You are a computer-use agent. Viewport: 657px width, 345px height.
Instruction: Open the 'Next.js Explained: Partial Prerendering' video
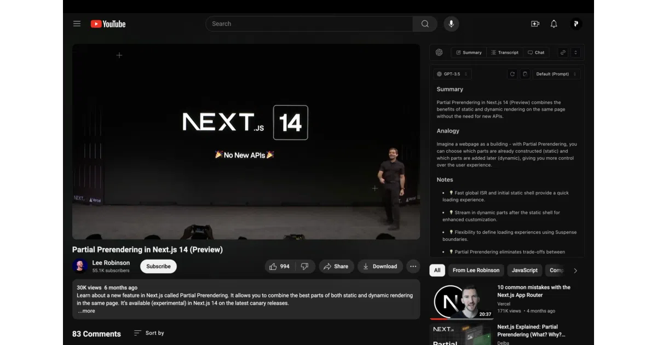(531, 330)
